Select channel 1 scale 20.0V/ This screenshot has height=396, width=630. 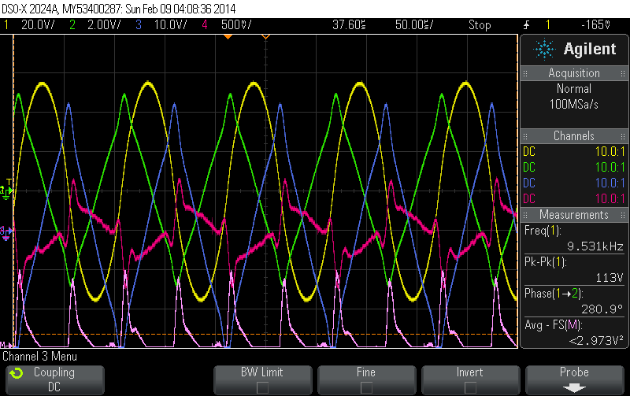[x=38, y=25]
